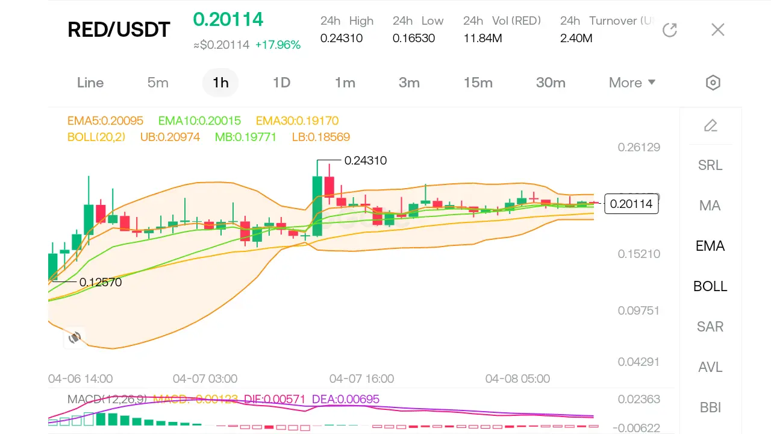Click the 04-08 05:00 time axis label
The height and width of the screenshot is (434, 771).
517,379
